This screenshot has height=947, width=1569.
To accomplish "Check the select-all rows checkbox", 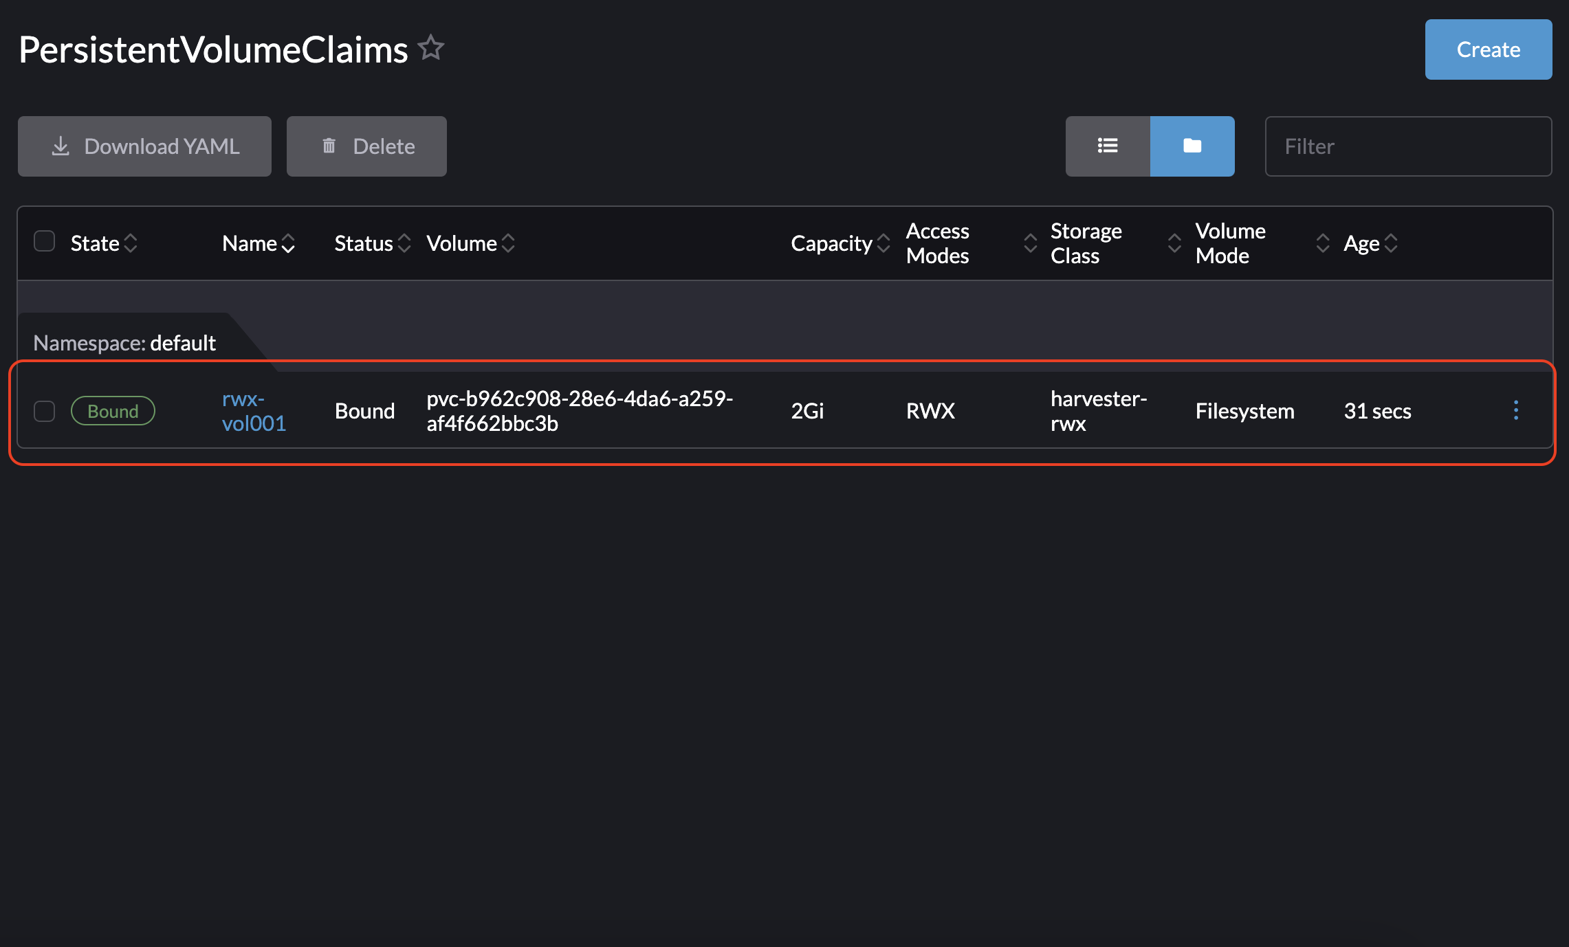I will (45, 241).
